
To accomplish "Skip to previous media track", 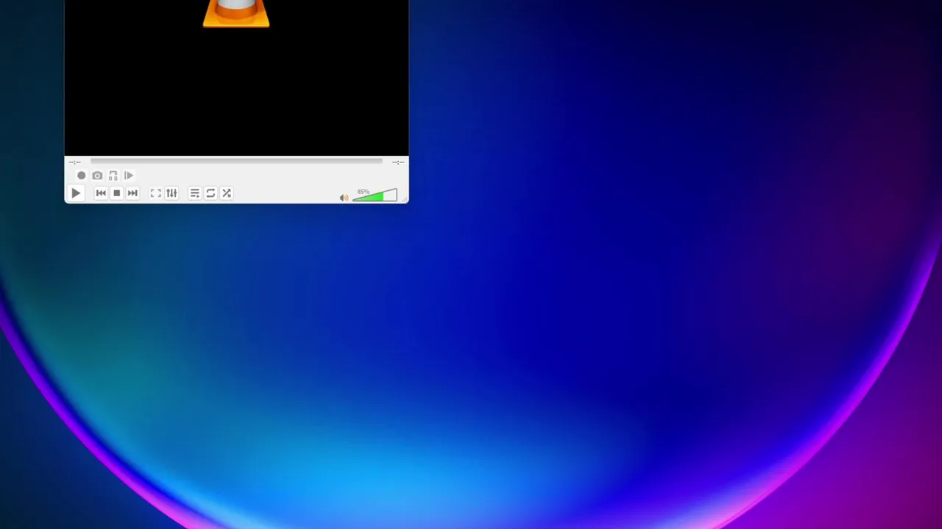I will 101,193.
